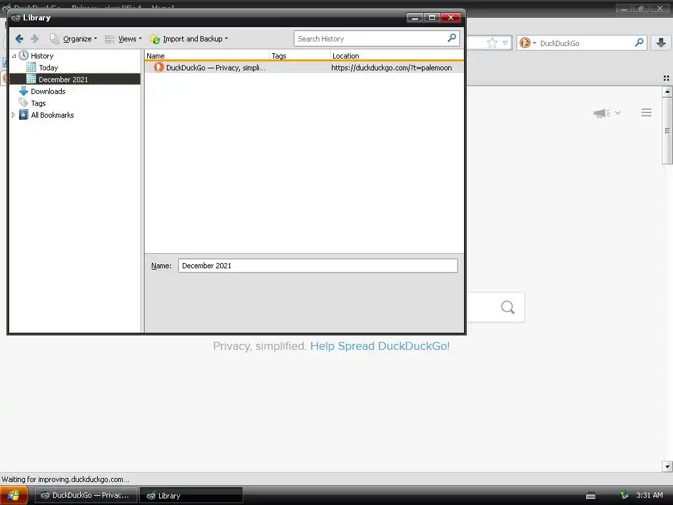Click the megaphone icon on DuckDuckGo page

pyautogui.click(x=602, y=113)
